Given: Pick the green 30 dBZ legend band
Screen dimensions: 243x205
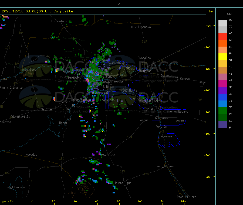Looking at the screenshot, I should (x=222, y=110).
